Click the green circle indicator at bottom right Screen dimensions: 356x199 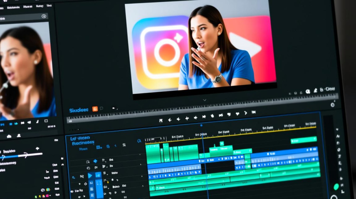tap(336, 187)
